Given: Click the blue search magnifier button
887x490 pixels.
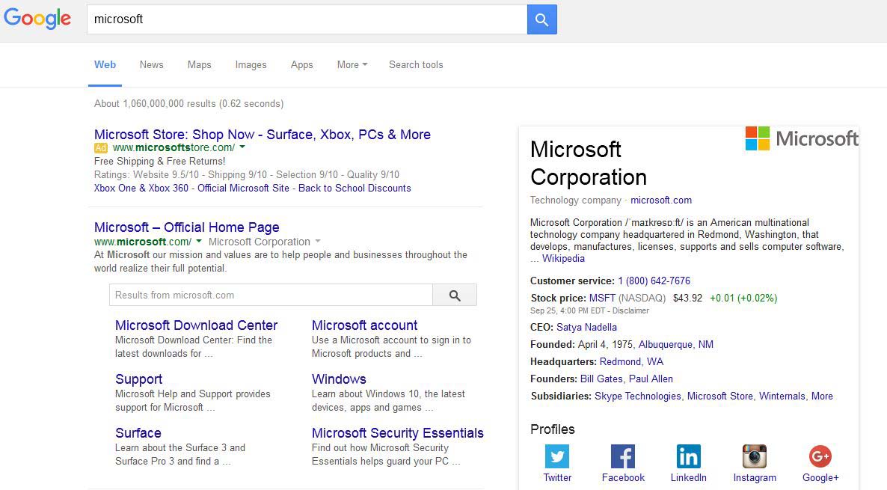Looking at the screenshot, I should (541, 20).
